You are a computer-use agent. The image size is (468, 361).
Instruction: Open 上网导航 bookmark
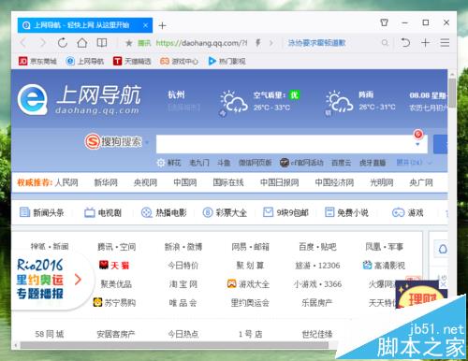point(85,61)
